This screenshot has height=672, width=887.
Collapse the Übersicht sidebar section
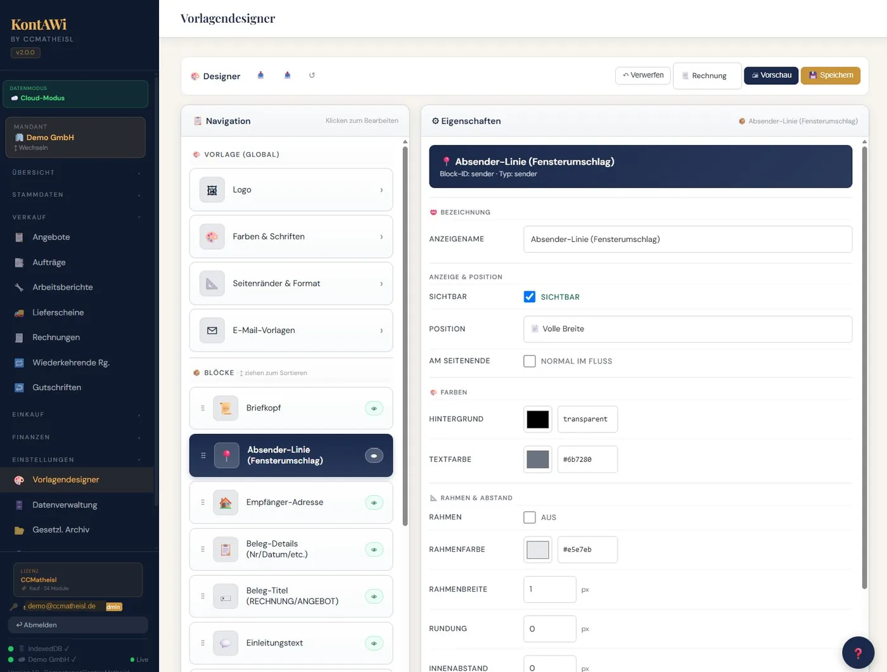tap(77, 173)
